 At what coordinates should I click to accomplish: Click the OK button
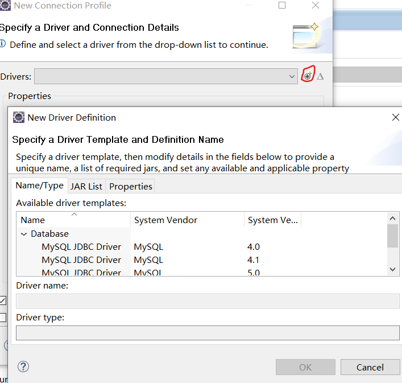305,367
